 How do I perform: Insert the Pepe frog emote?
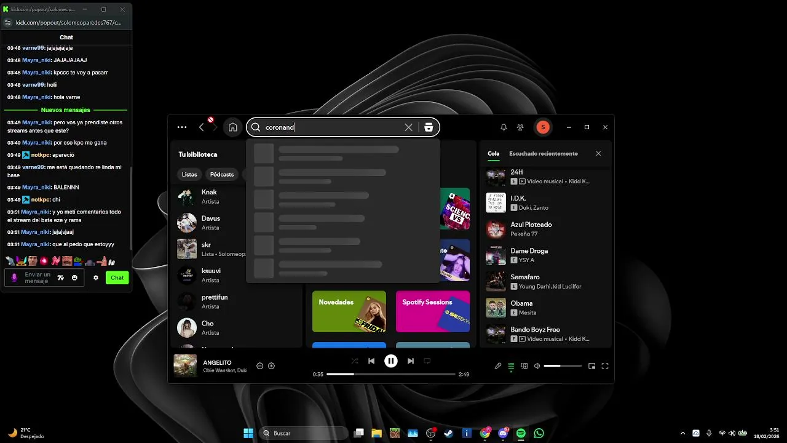tap(77, 260)
